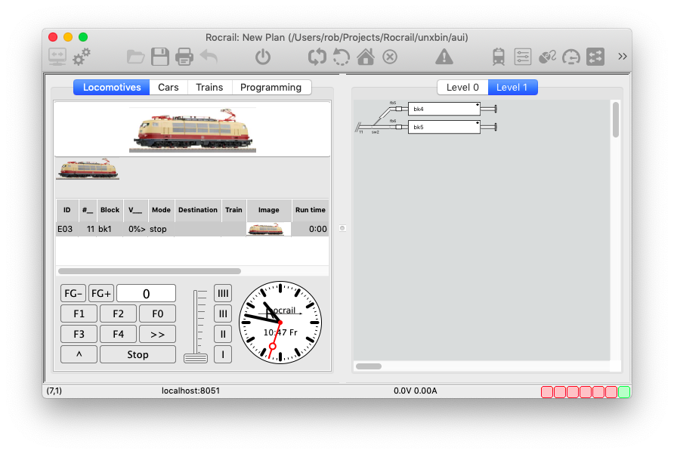This screenshot has width=674, height=454.
Task: Click the save plan floppy disk icon
Action: click(x=159, y=57)
